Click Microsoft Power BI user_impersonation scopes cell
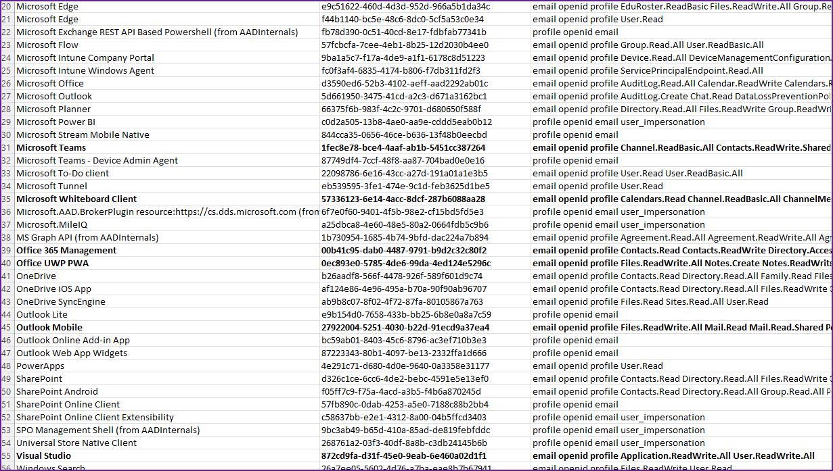833x471 pixels. 682,122
